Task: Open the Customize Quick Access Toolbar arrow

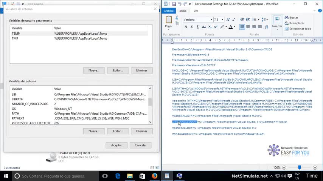Action: pyautogui.click(x=190, y=4)
